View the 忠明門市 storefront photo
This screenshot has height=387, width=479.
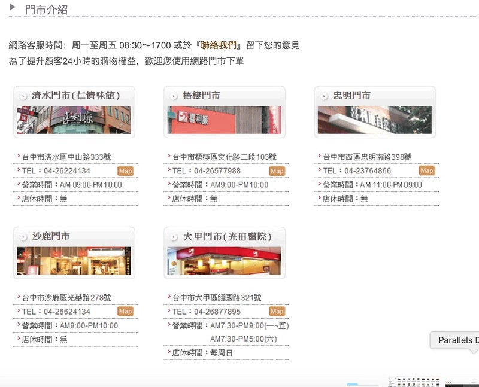pyautogui.click(x=374, y=120)
